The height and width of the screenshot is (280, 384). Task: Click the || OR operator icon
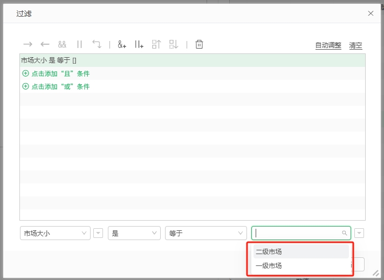coord(79,44)
